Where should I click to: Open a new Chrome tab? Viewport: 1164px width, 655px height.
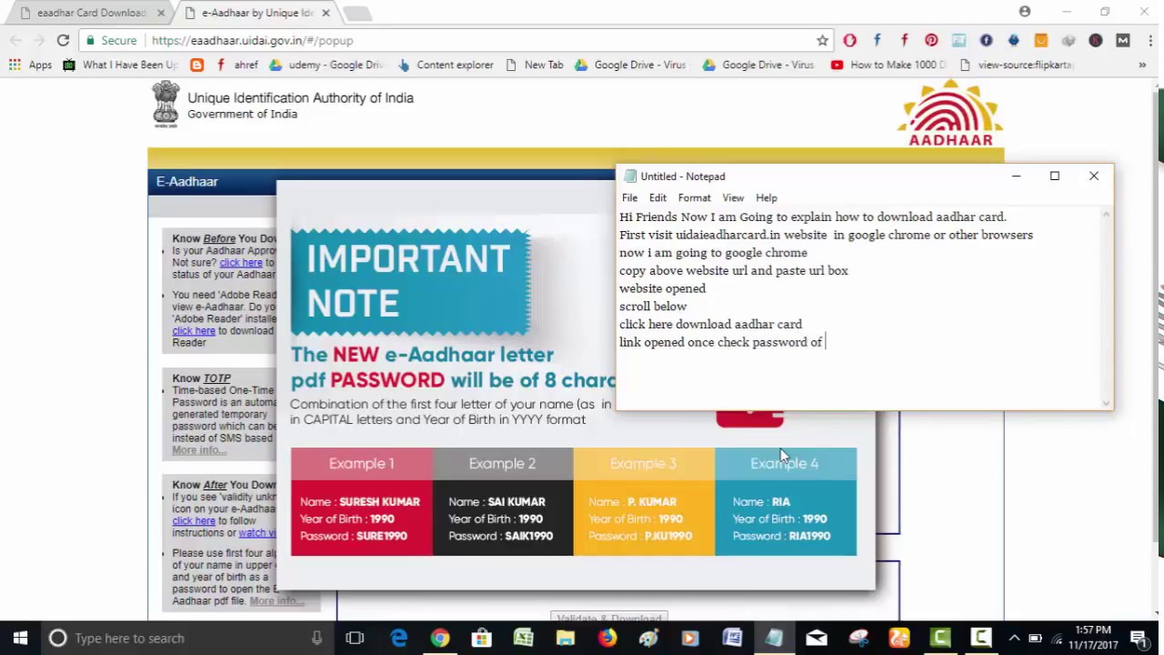(356, 13)
